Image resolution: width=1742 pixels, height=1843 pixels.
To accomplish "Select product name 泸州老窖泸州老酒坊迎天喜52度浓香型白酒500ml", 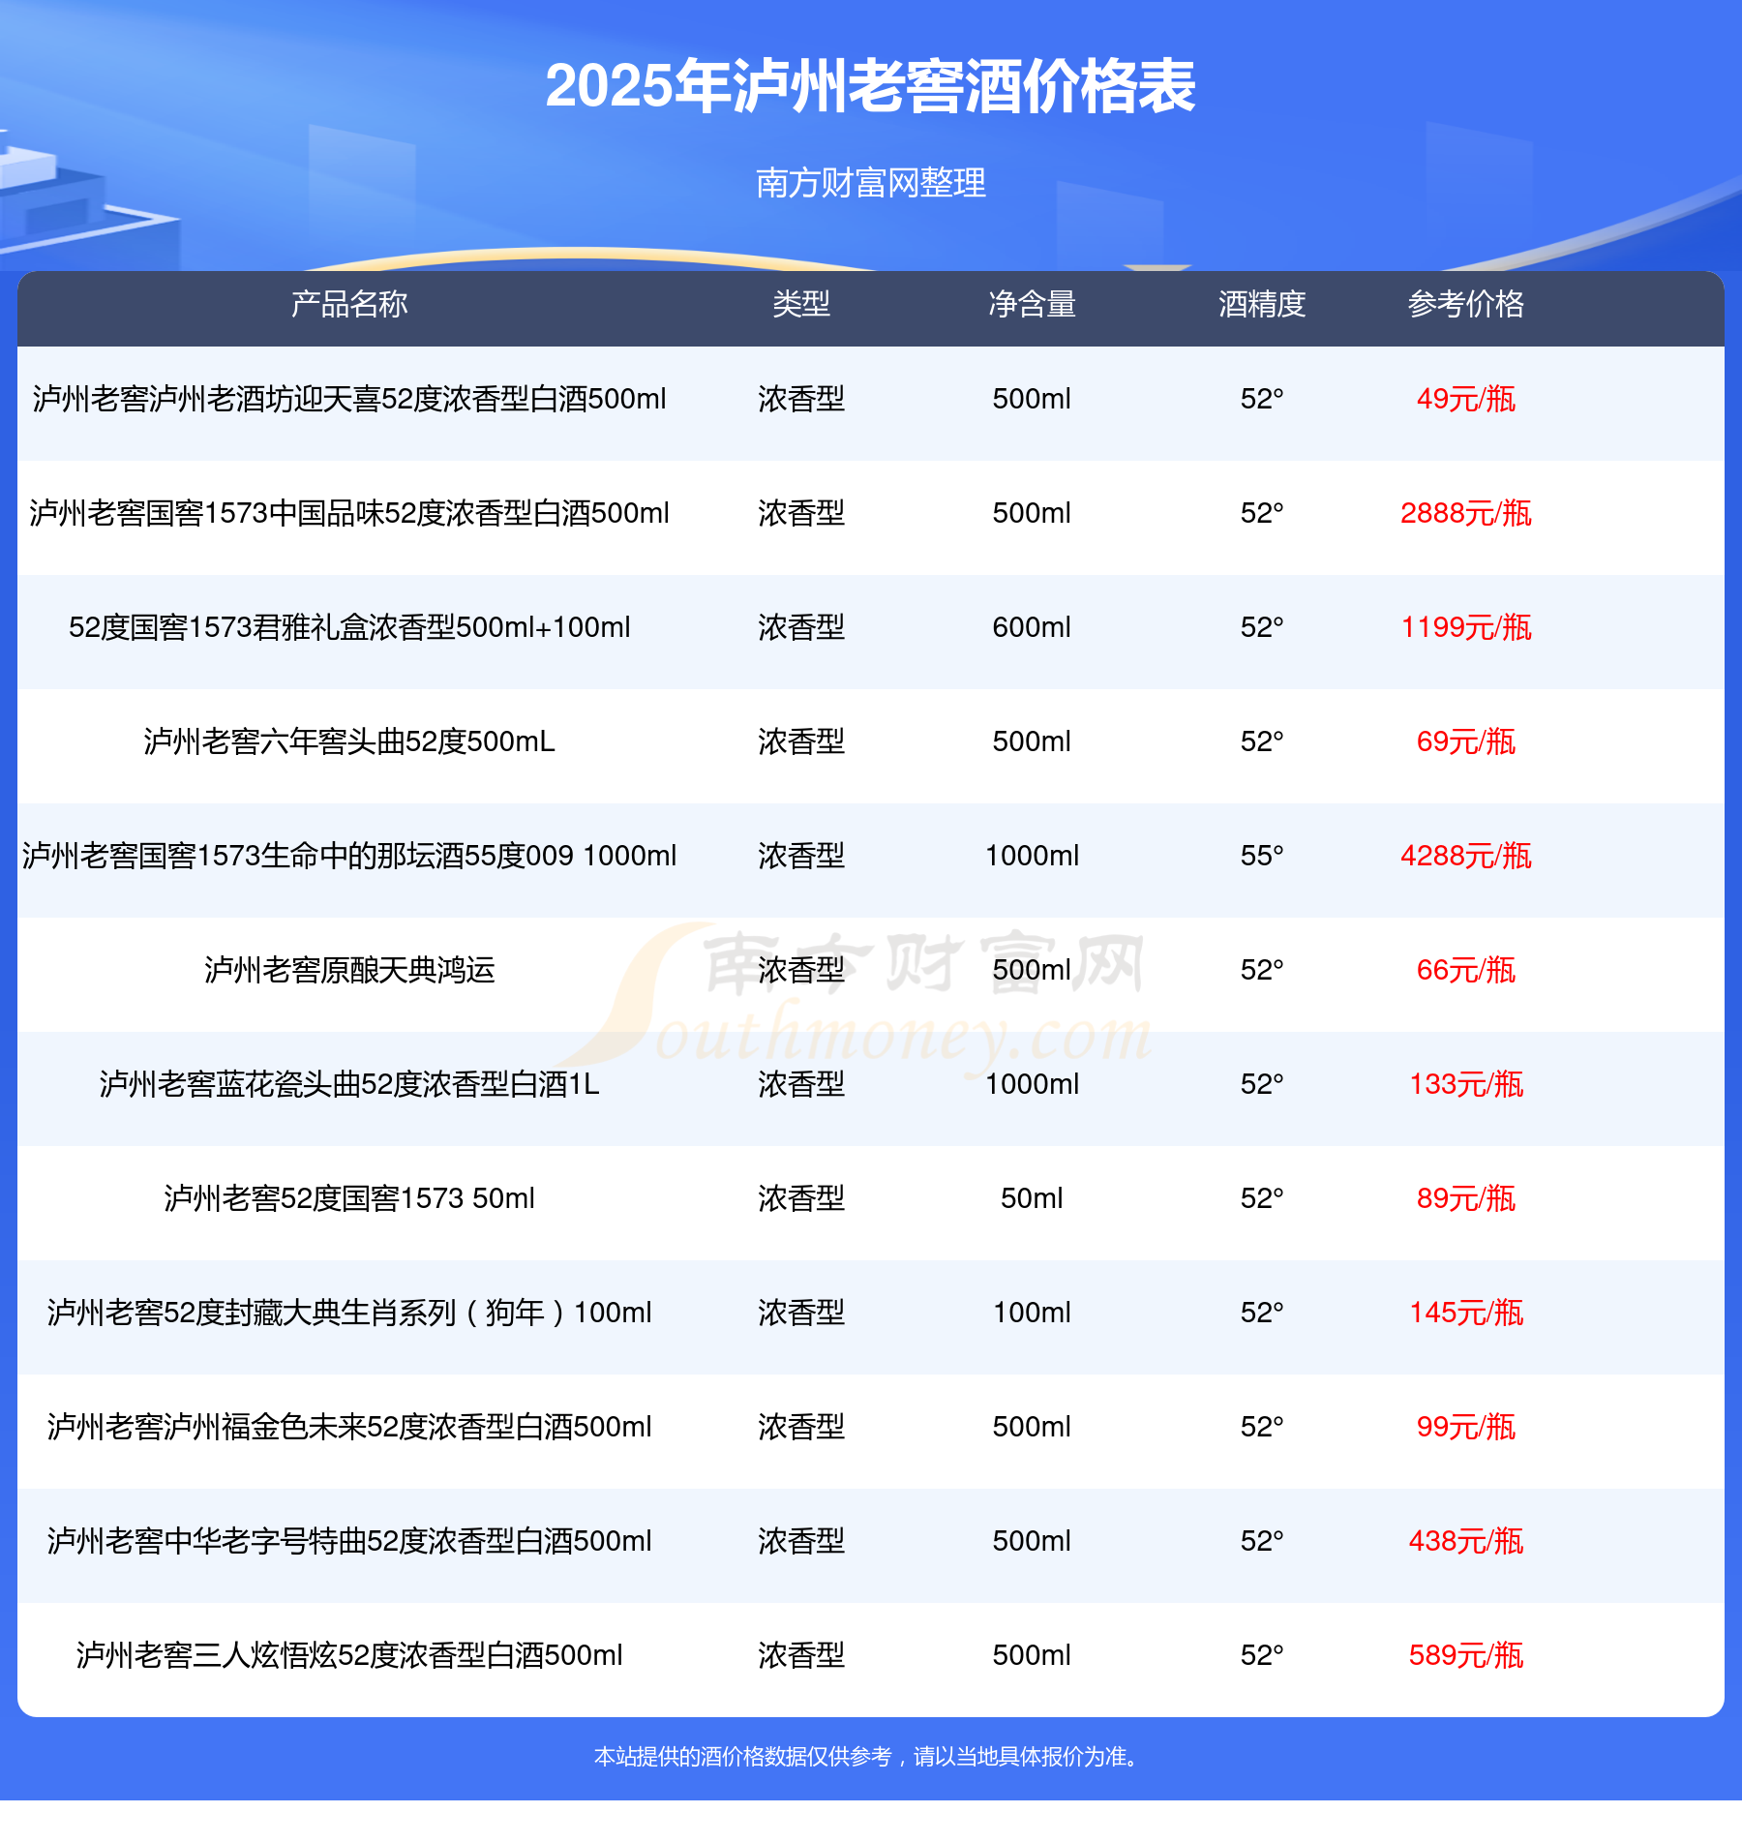I will (x=349, y=399).
